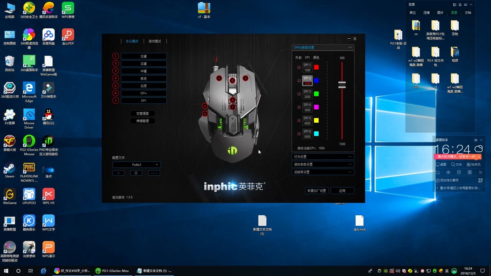Select the DPI 2 1500 level button
This screenshot has height=276, width=491.
tap(307, 81)
